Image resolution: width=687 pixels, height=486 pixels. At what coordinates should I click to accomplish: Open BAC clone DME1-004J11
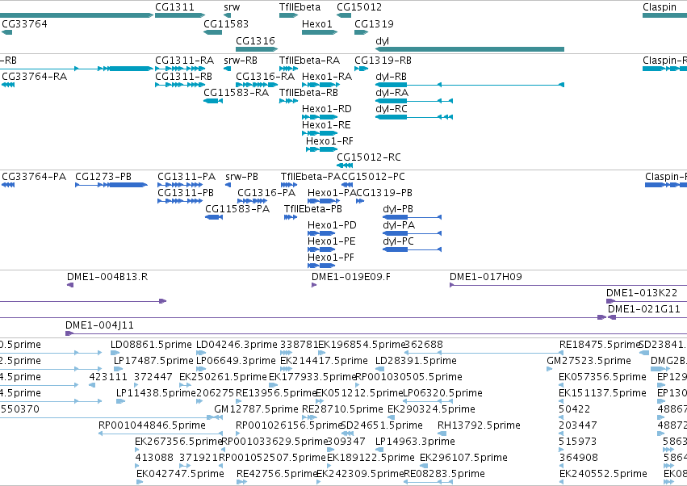tap(99, 325)
